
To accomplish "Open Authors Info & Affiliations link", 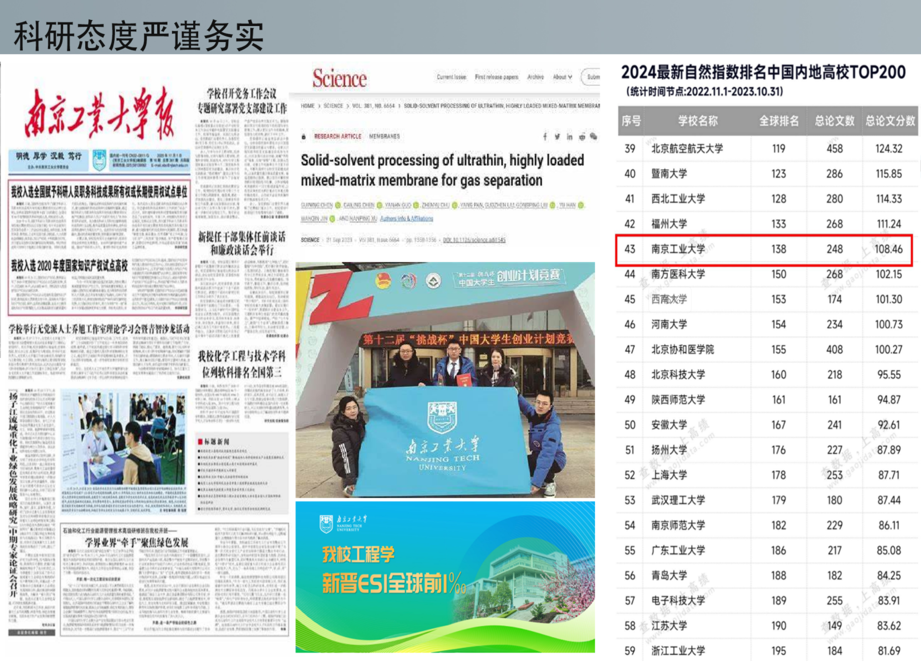I will (406, 219).
